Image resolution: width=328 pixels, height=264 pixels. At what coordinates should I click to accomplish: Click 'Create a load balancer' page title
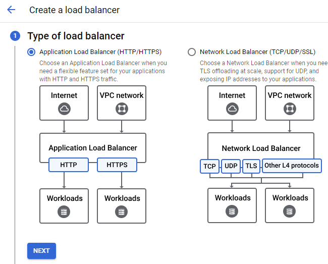[x=75, y=10]
